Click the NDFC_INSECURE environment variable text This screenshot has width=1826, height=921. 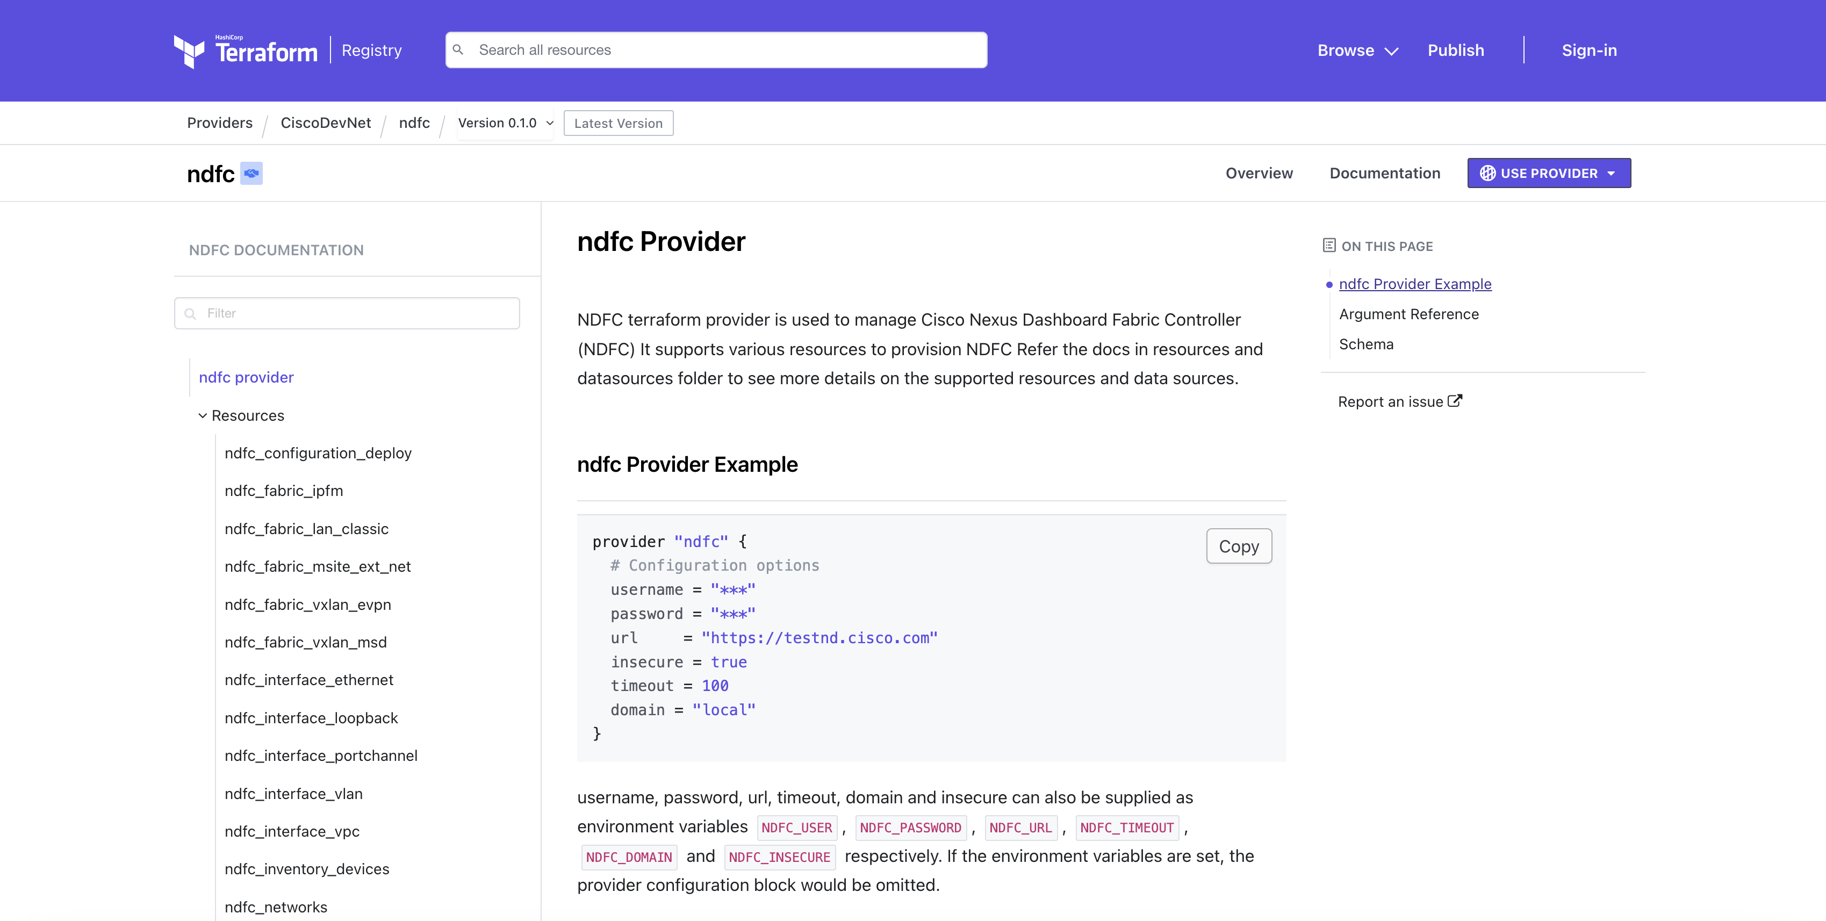point(779,857)
